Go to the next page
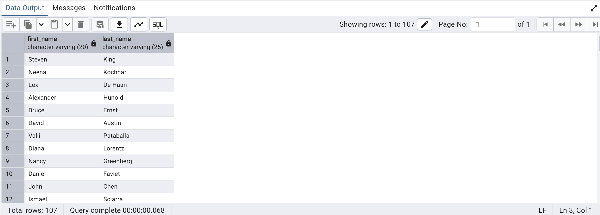Screen dimensions: 600x215 coord(578,24)
